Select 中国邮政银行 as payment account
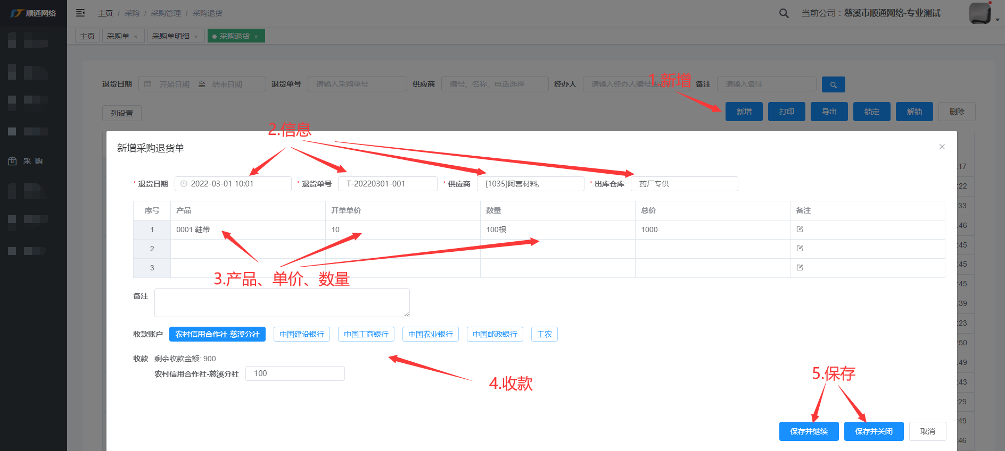The height and width of the screenshot is (451, 1005). [x=495, y=334]
